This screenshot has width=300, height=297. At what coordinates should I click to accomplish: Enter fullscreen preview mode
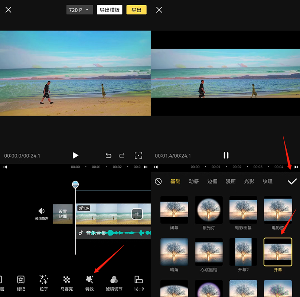(138, 156)
